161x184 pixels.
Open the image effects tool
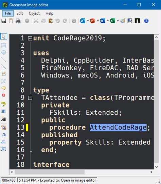4,119
